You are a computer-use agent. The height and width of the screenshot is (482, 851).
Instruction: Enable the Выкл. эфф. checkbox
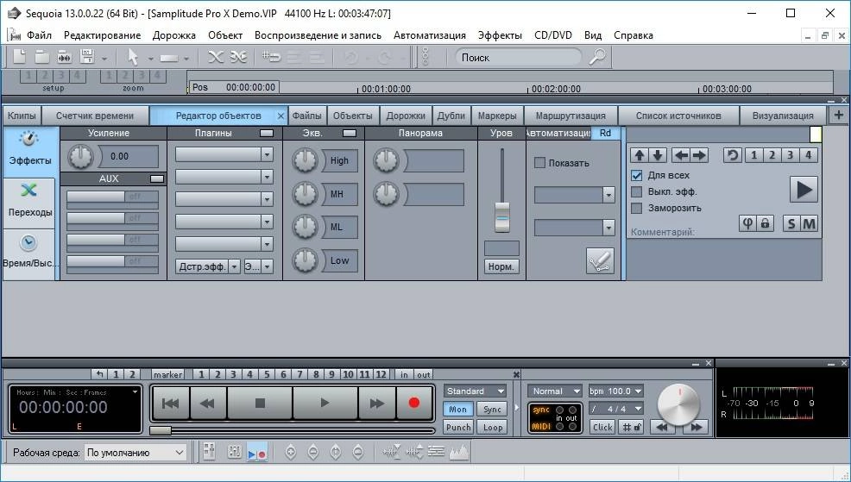pyautogui.click(x=637, y=192)
